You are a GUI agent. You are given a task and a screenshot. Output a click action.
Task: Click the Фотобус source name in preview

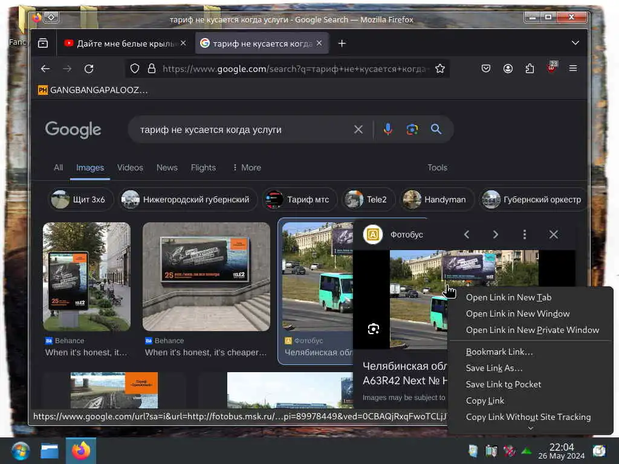[407, 235]
